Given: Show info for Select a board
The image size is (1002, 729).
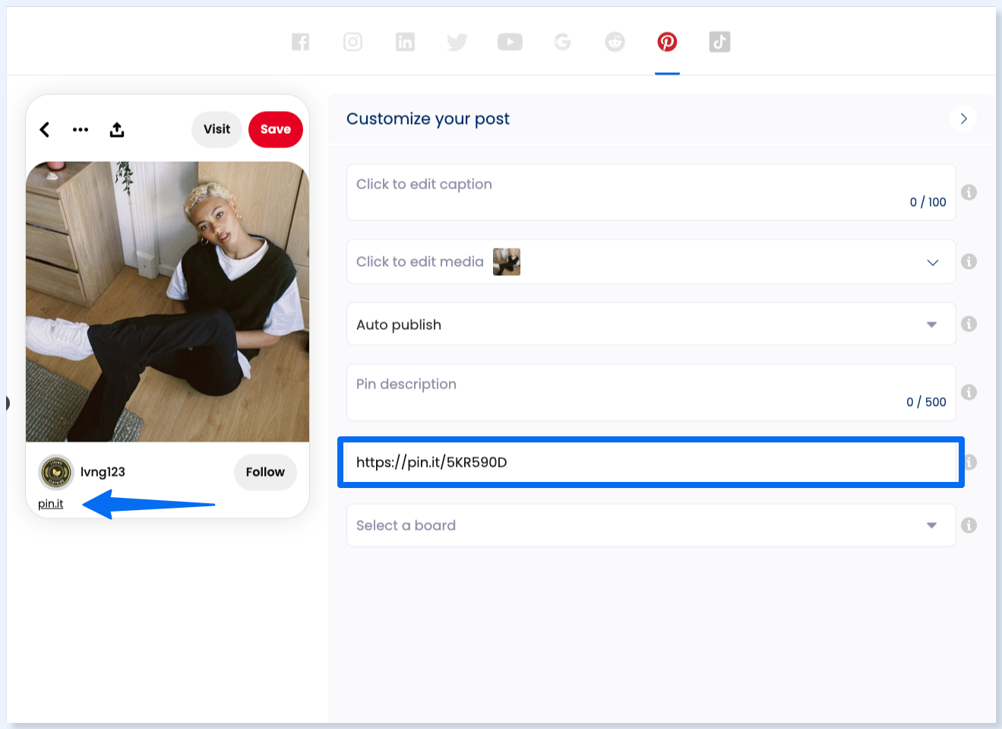Looking at the screenshot, I should tap(969, 525).
